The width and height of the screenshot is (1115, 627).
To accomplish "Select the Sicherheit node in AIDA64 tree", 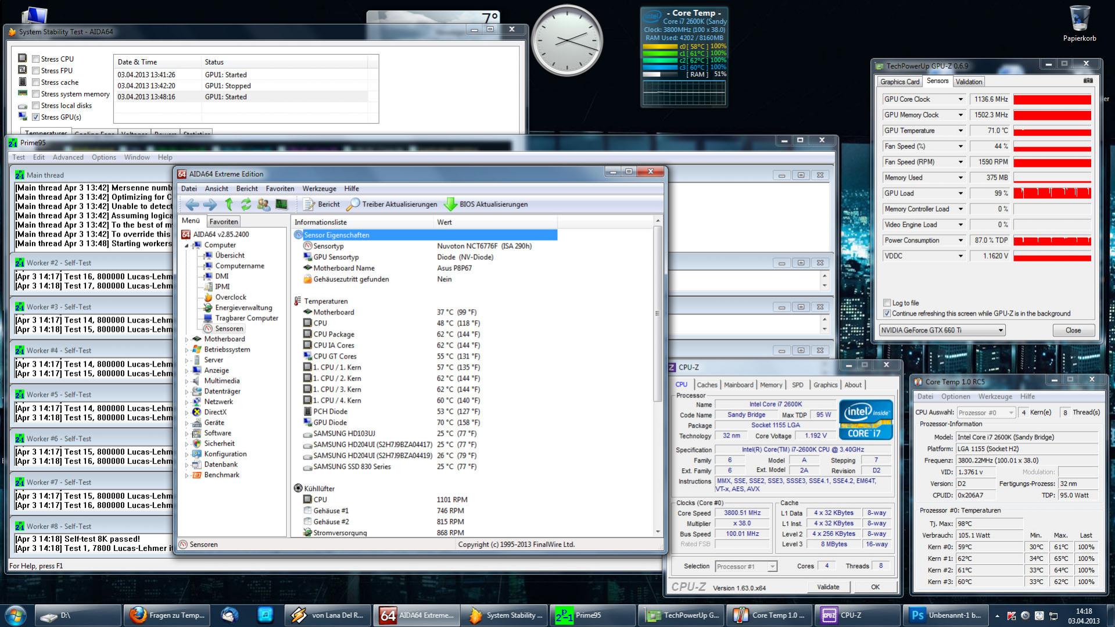I will point(219,443).
